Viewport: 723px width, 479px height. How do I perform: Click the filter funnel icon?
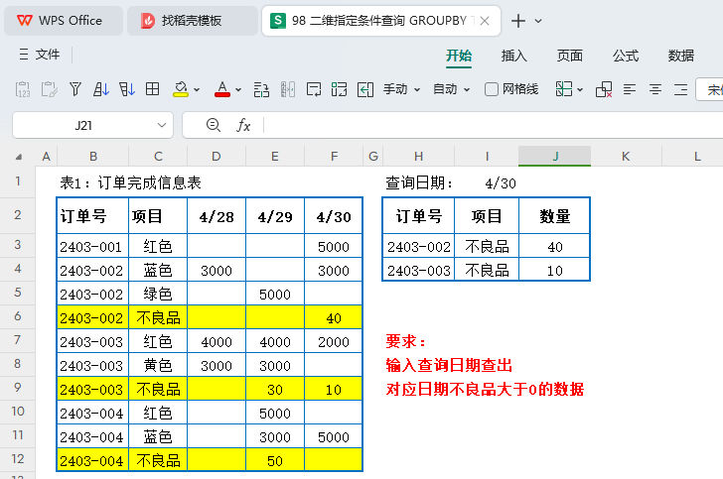pyautogui.click(x=75, y=89)
